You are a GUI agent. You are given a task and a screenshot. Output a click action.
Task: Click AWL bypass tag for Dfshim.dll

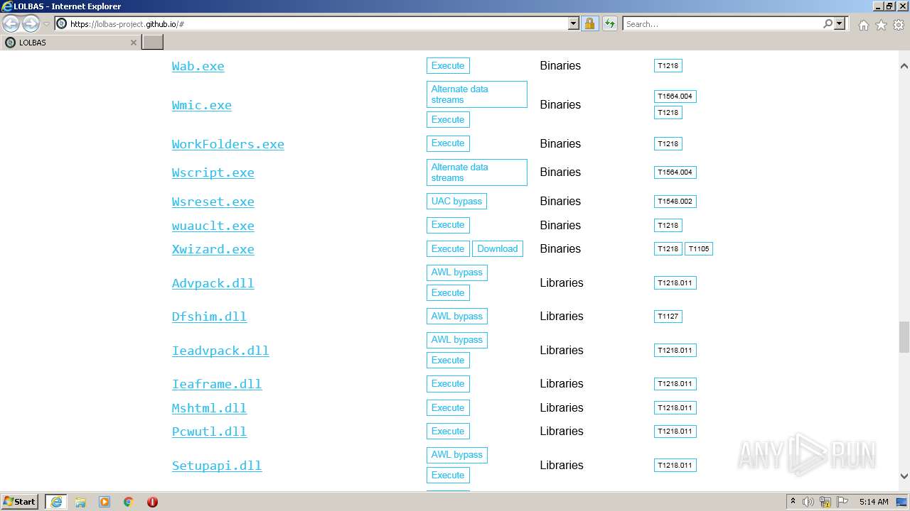(x=457, y=316)
